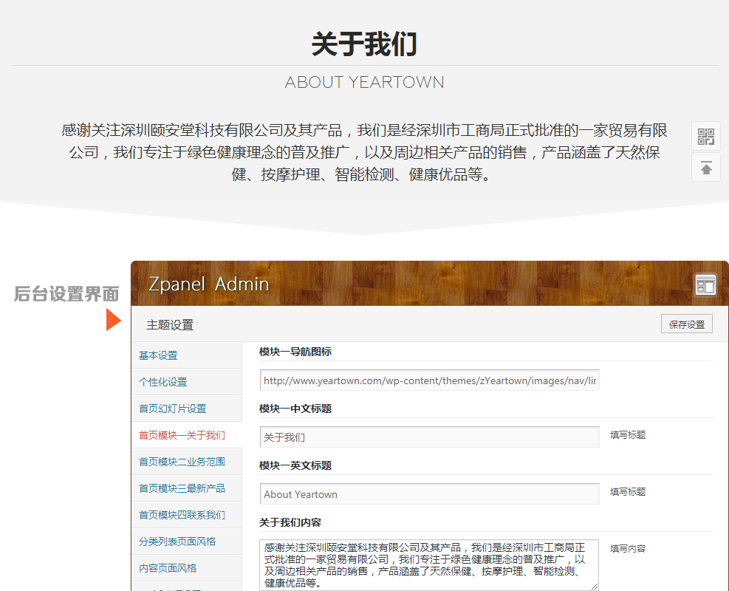
Task: Click the 关于我们 page heading
Action: (x=365, y=44)
